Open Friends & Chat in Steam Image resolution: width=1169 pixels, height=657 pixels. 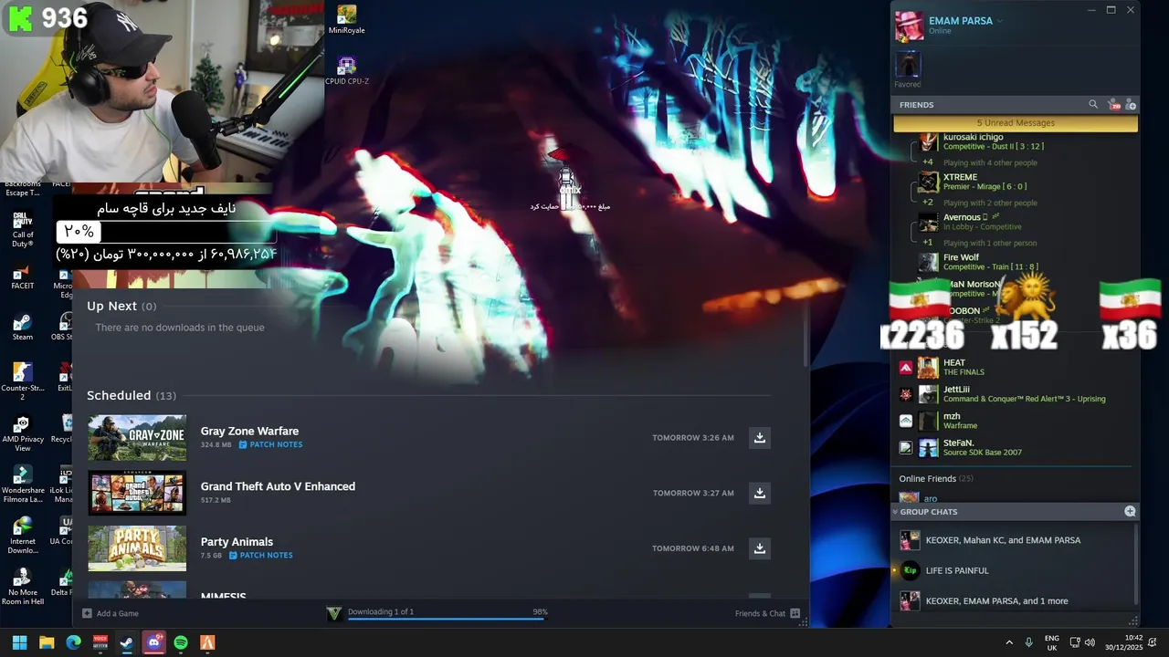pyautogui.click(x=767, y=613)
